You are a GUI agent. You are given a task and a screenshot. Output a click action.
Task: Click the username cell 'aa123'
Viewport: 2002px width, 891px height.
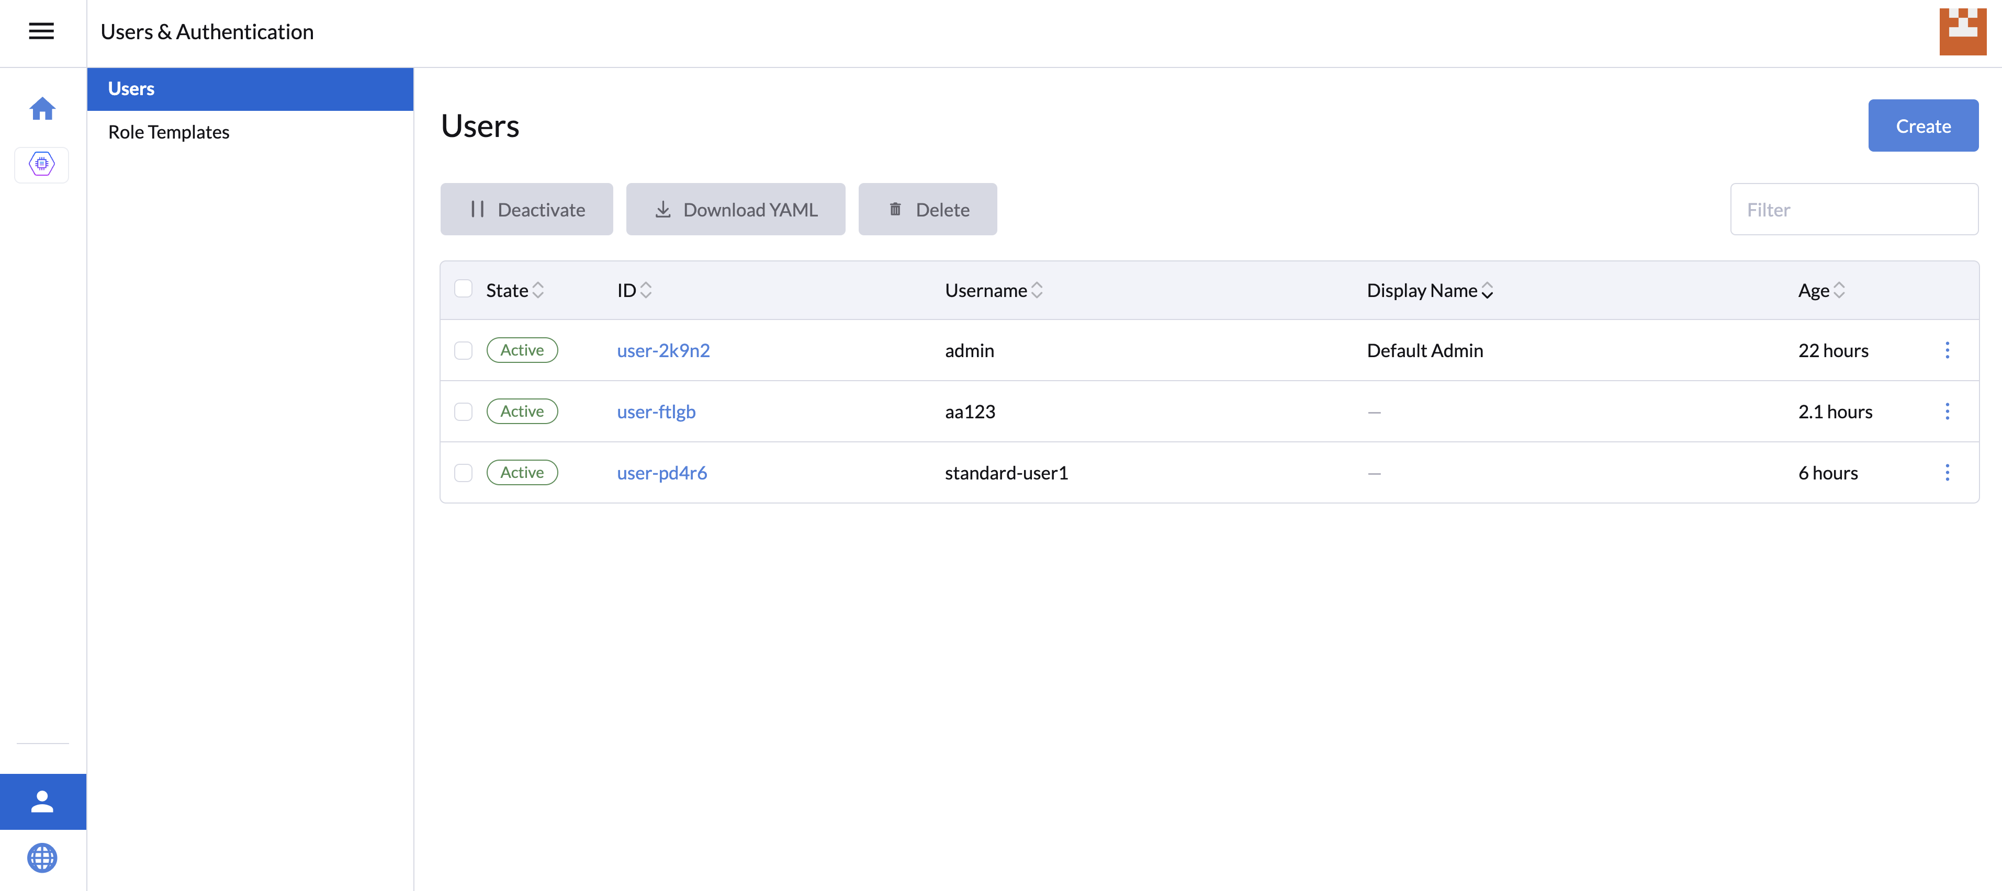[x=970, y=412]
